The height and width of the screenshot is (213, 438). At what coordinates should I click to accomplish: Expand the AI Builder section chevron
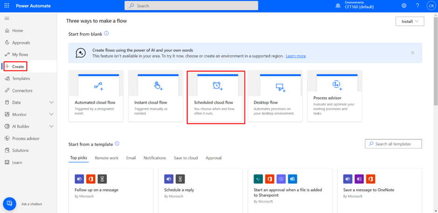[x=51, y=126]
